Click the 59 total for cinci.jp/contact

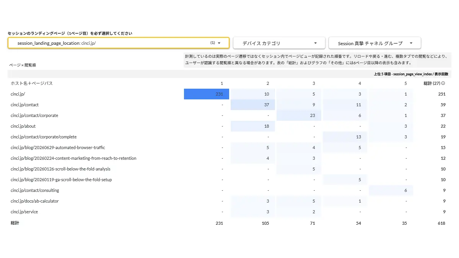coord(443,105)
